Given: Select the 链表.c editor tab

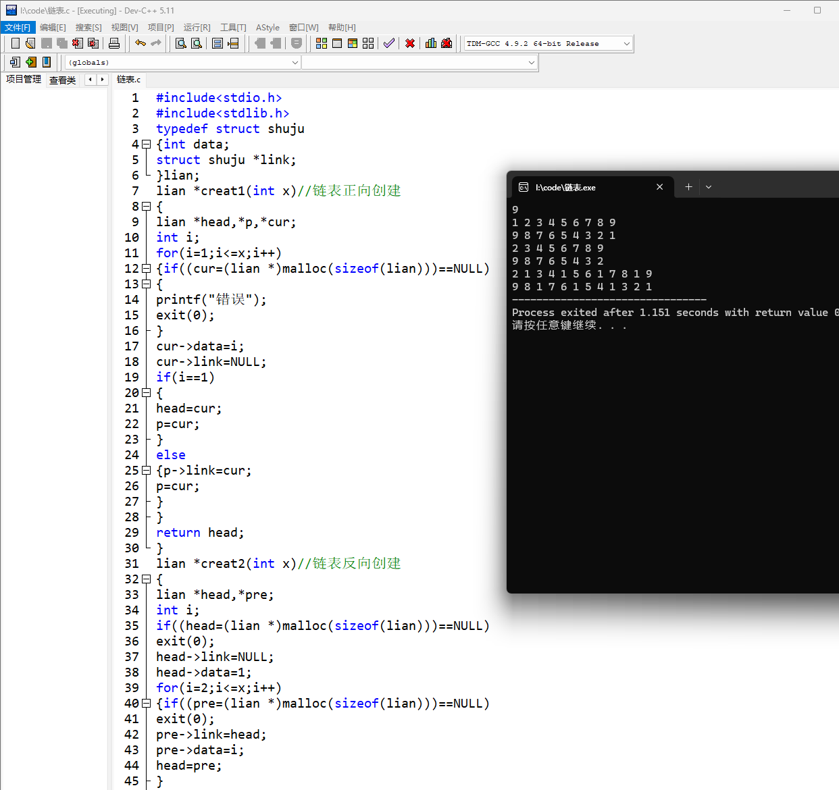Looking at the screenshot, I should [128, 79].
